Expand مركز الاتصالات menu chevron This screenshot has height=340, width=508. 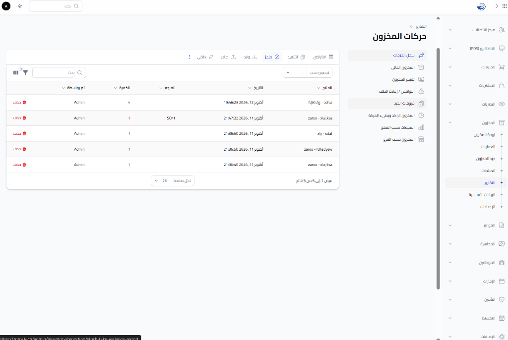pos(450,30)
